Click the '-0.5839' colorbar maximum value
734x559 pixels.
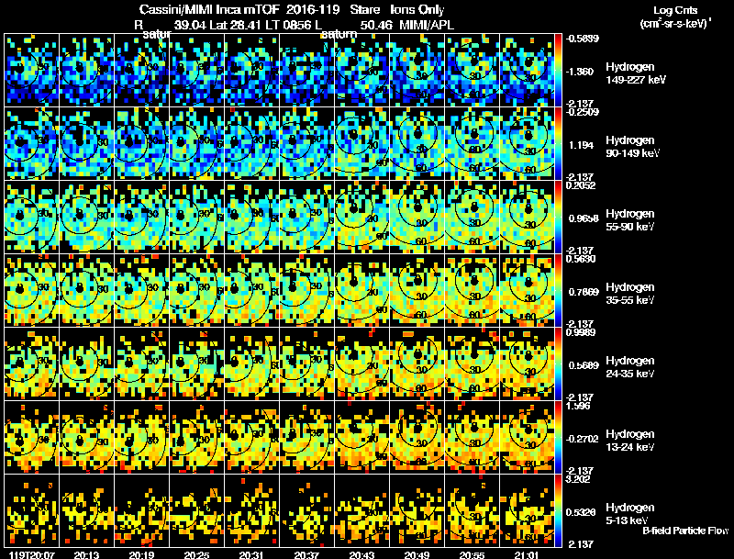tap(583, 39)
